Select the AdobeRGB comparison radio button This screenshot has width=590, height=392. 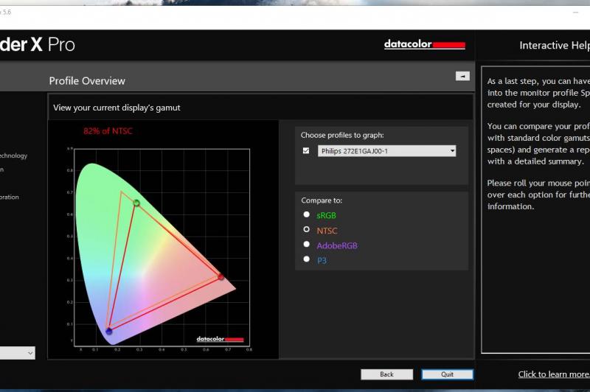tap(306, 245)
